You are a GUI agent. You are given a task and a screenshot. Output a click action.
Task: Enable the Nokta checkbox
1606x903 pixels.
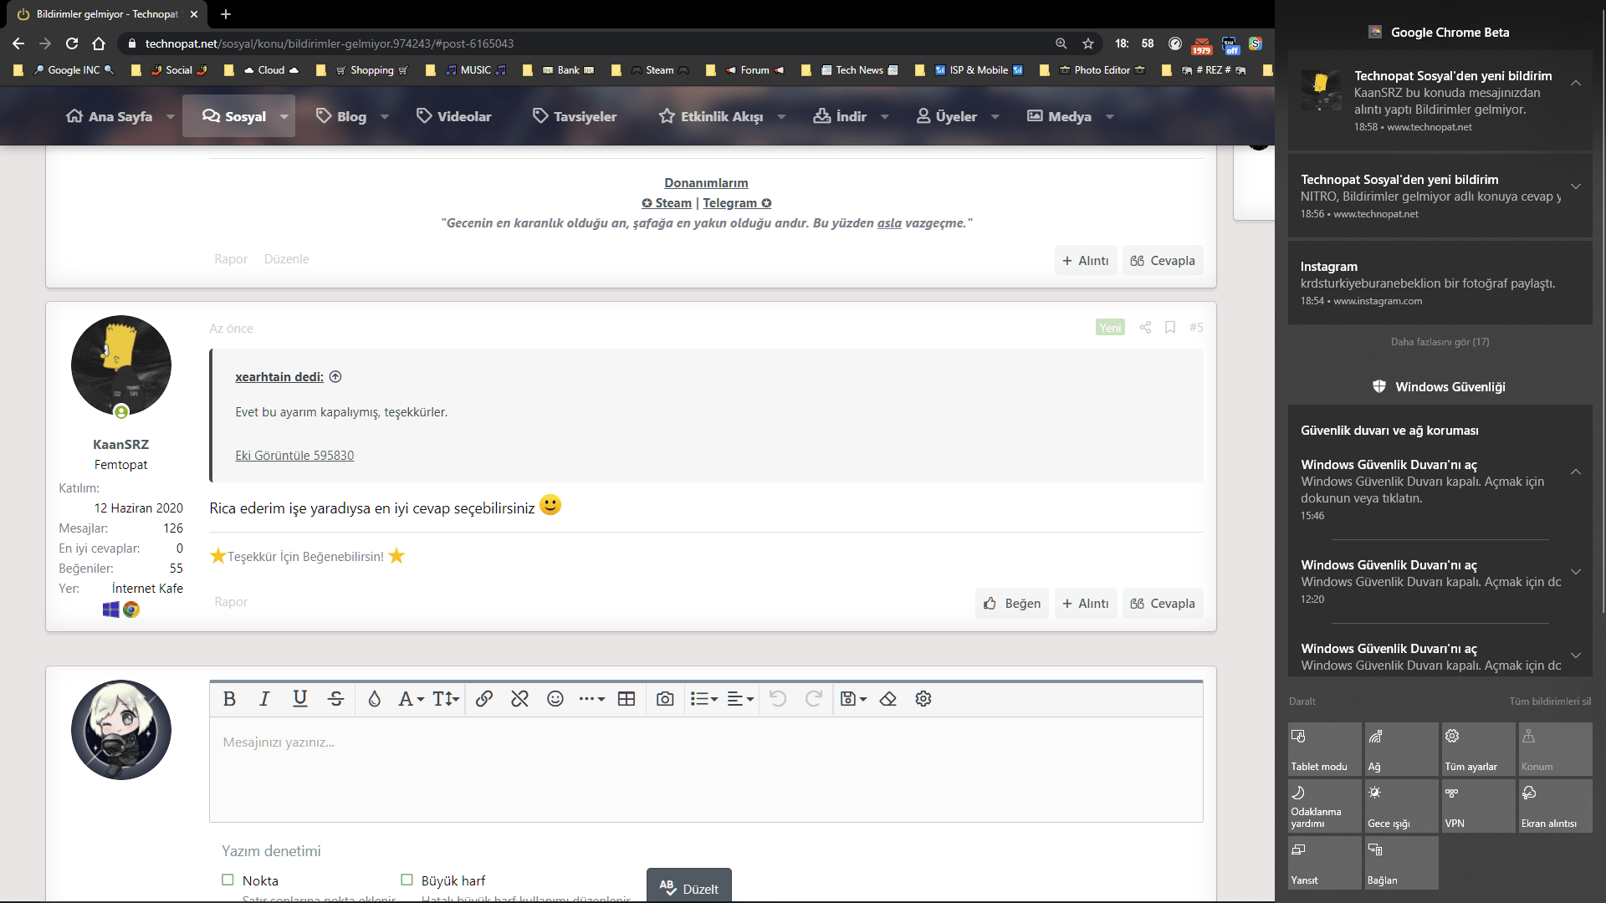point(228,880)
